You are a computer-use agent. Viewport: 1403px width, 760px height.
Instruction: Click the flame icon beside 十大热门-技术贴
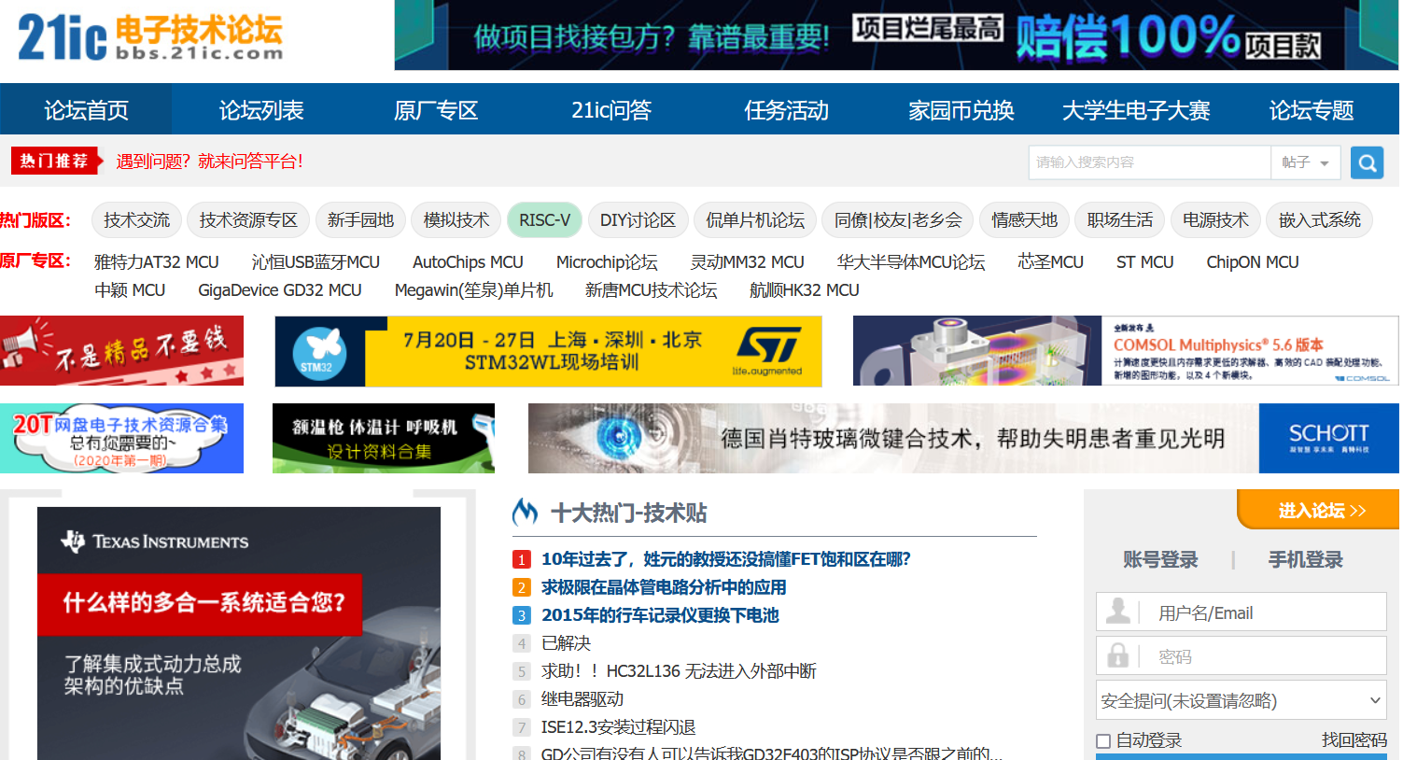(x=526, y=512)
